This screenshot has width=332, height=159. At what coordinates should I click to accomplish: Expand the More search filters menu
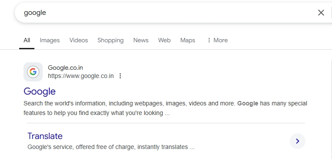(217, 40)
